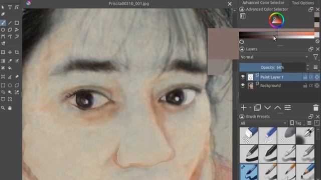The image size is (321, 180).
Task: Select the Freehand Path tool
Action: pos(10,36)
